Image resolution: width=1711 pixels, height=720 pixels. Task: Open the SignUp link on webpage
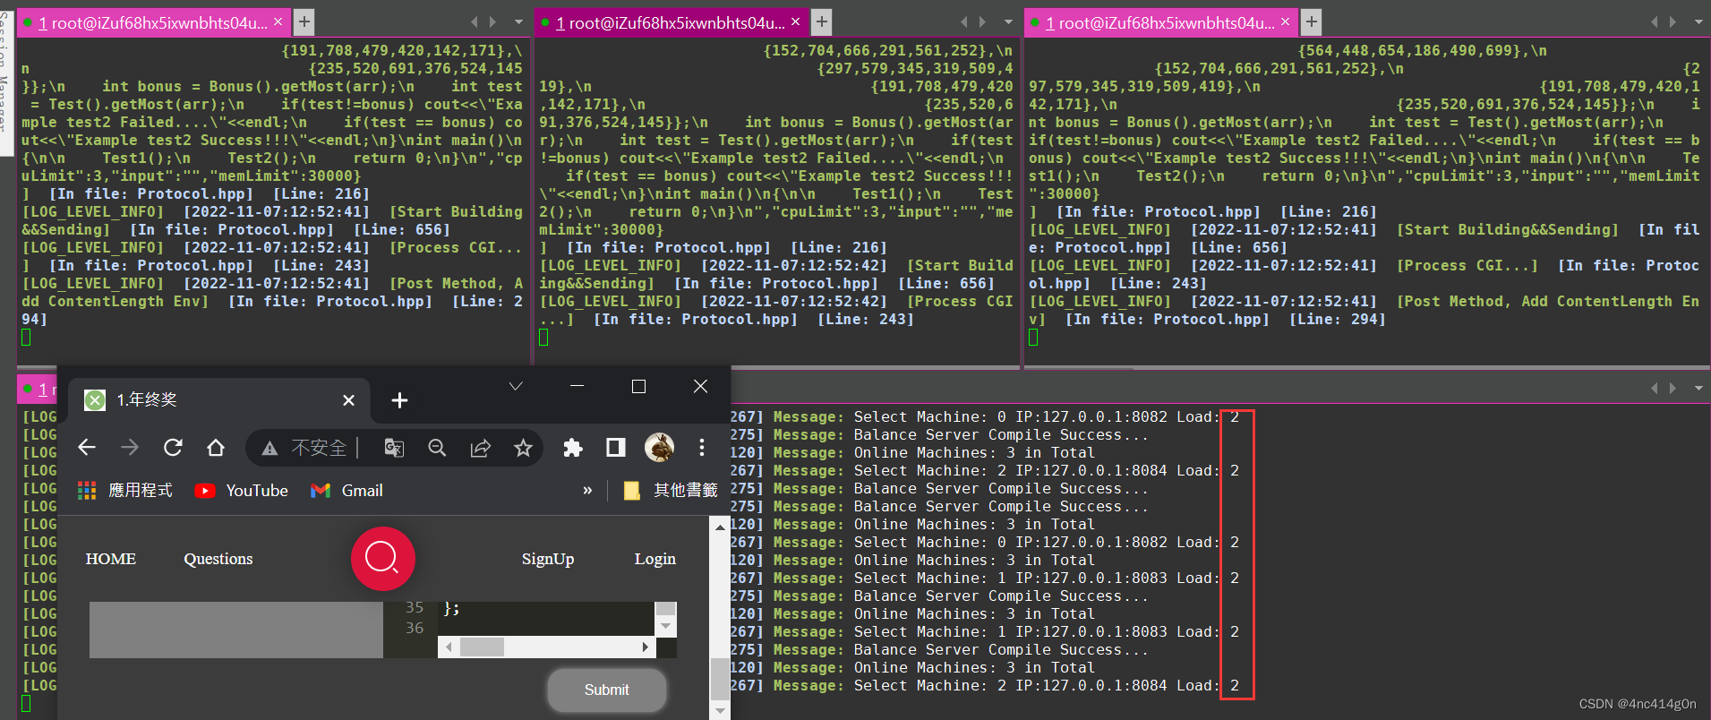coord(548,559)
